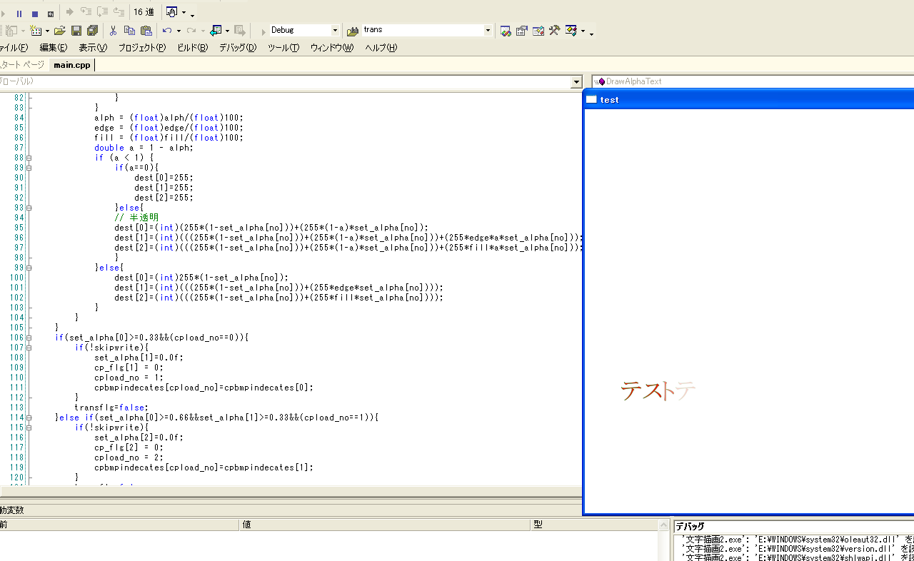This screenshot has width=914, height=561.
Task: Click the Save All icon
Action: [x=92, y=31]
